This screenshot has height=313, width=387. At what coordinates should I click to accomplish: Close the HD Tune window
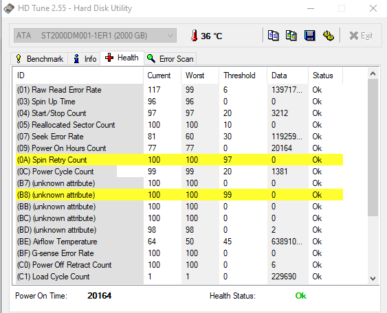click(373, 8)
